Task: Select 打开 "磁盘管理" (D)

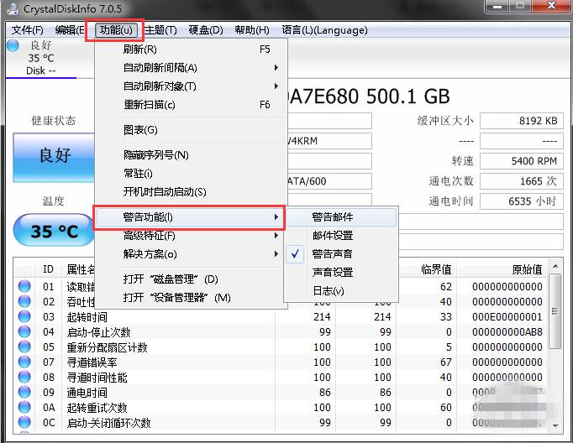Action: pyautogui.click(x=191, y=279)
